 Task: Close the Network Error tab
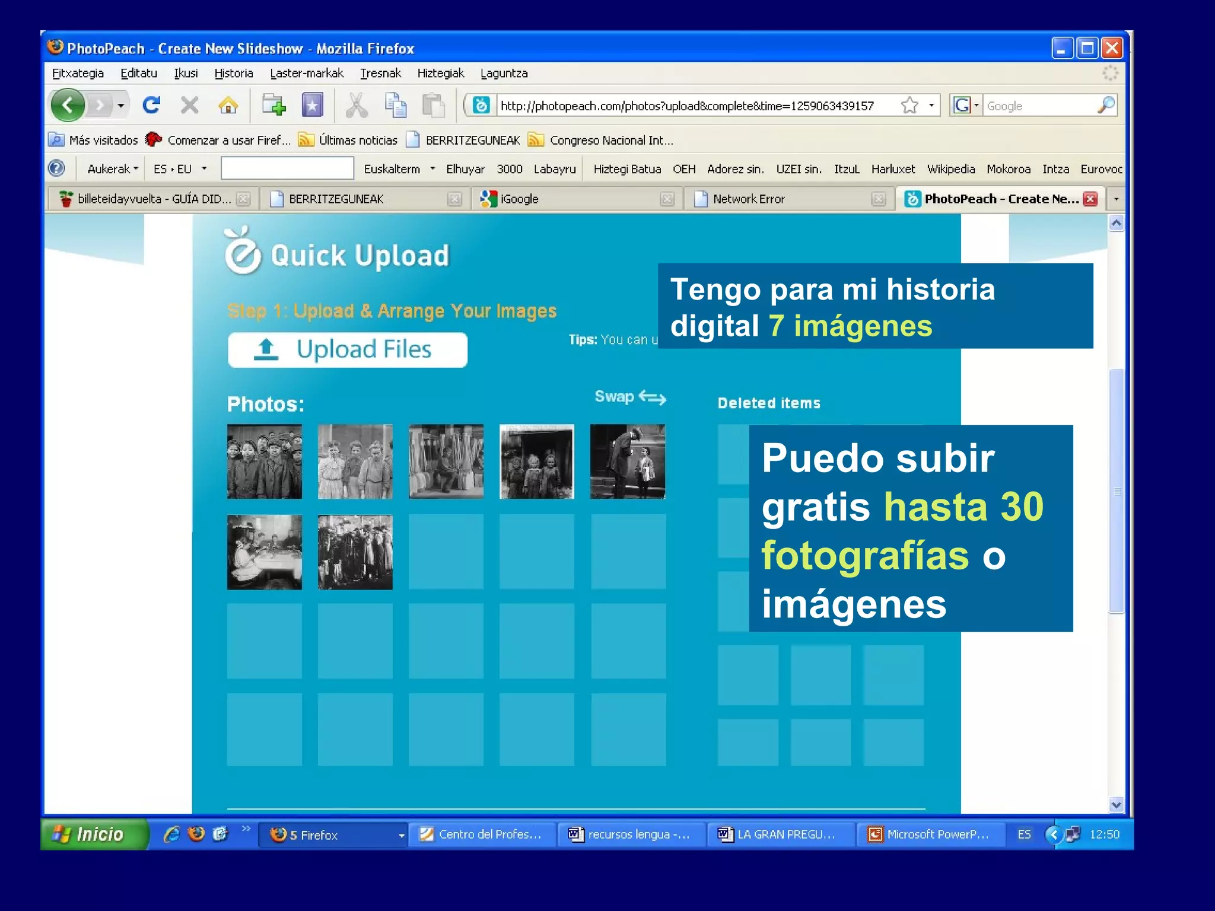pos(879,199)
